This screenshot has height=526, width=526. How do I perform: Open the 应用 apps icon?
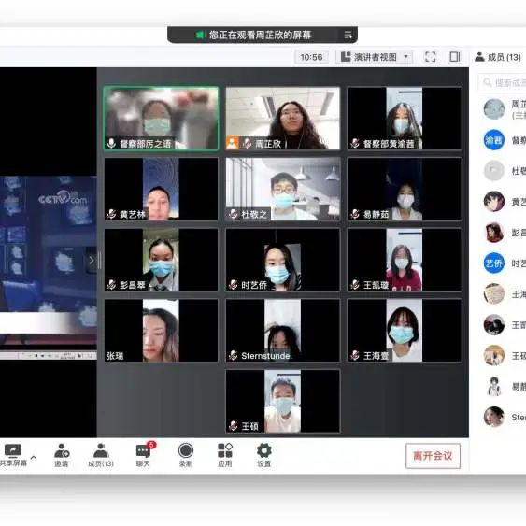(225, 450)
